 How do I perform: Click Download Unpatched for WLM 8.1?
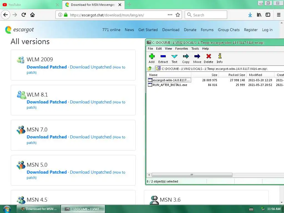[91, 102]
